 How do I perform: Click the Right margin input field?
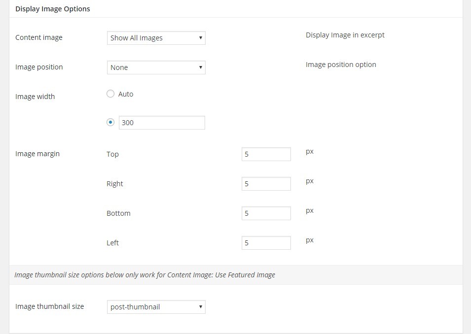(266, 184)
